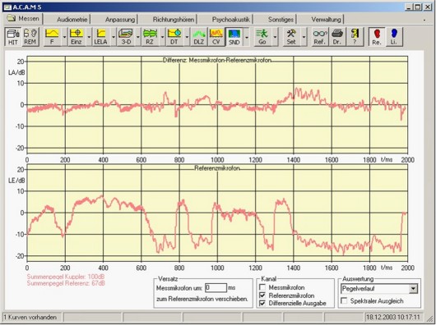Maximize the A.C.A.M 5 window
The image size is (436, 325).
point(418,7)
